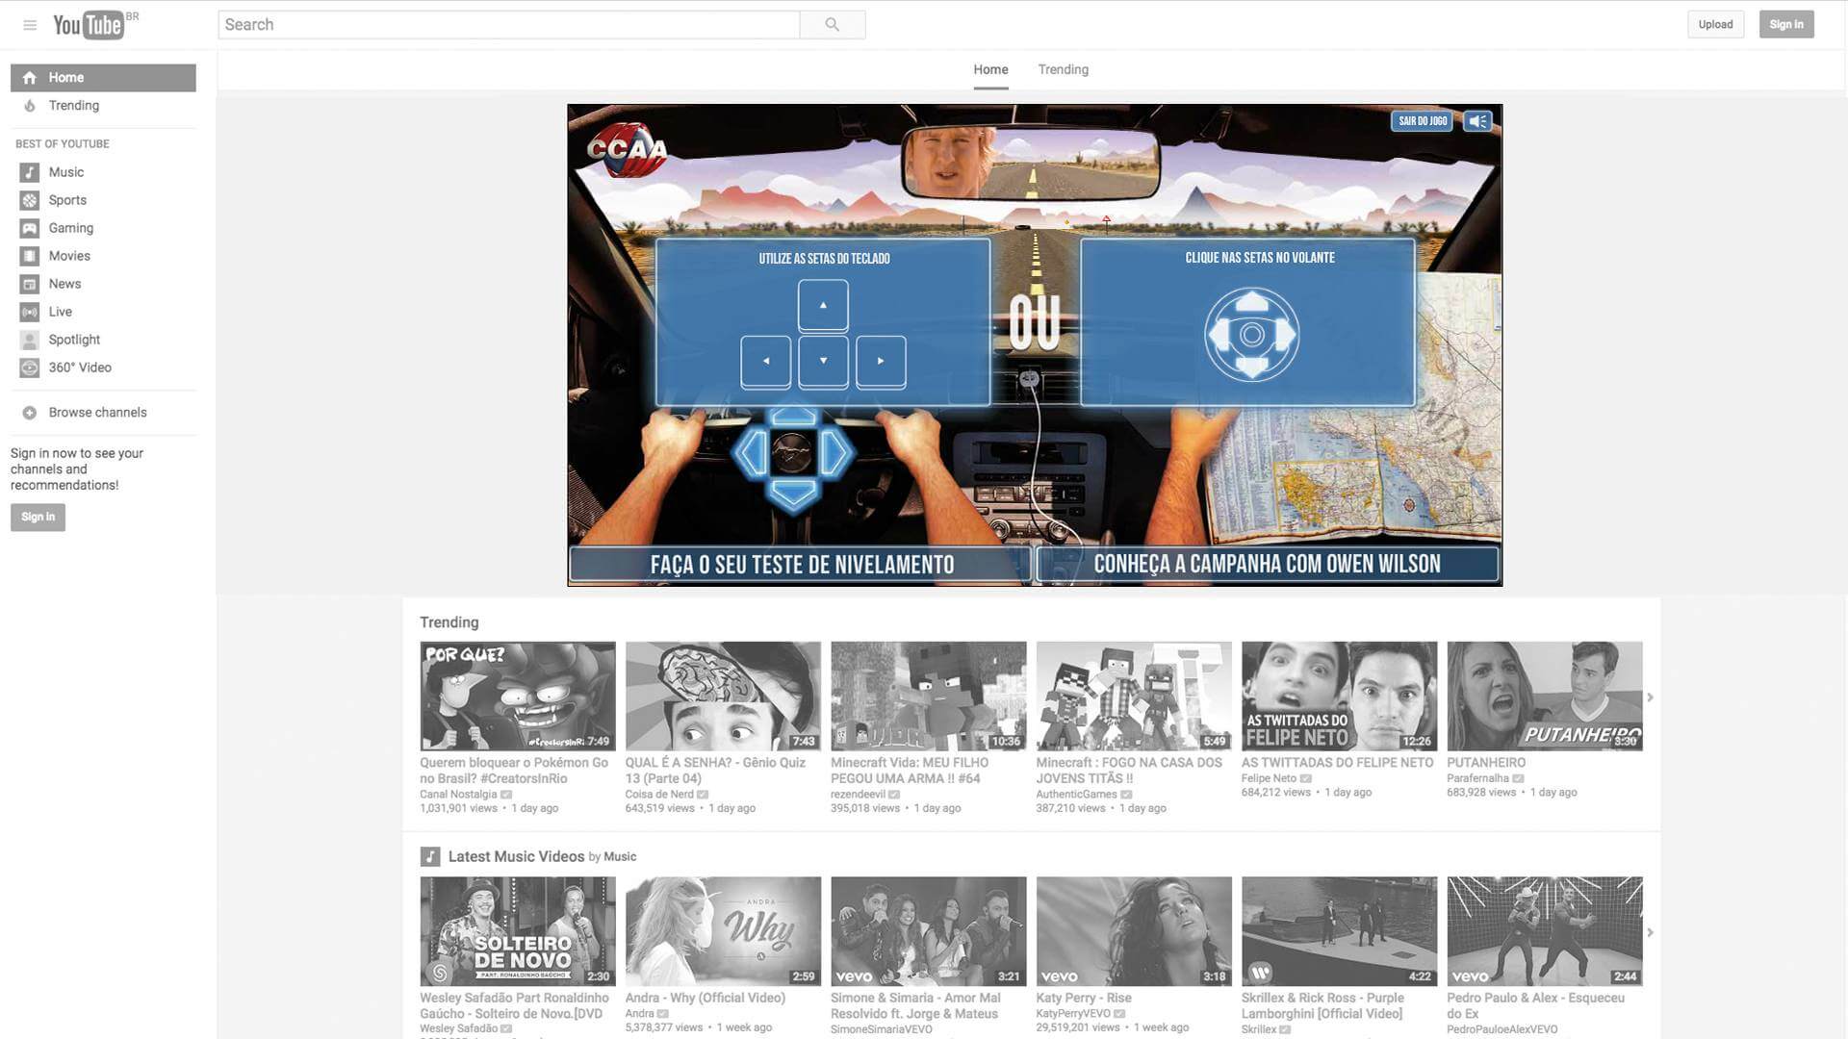The image size is (1848, 1039).
Task: Click the Sign in button in header
Action: point(1786,25)
